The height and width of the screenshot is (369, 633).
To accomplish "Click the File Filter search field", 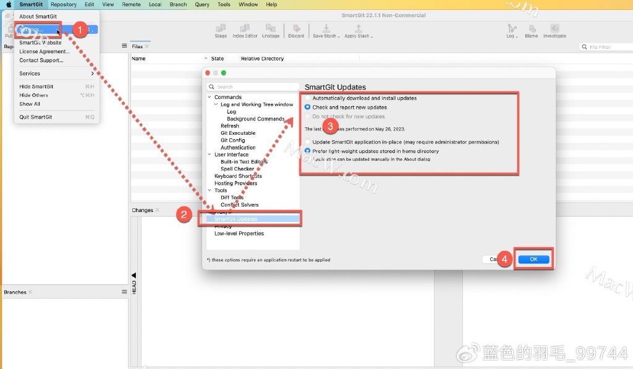I will coord(606,47).
